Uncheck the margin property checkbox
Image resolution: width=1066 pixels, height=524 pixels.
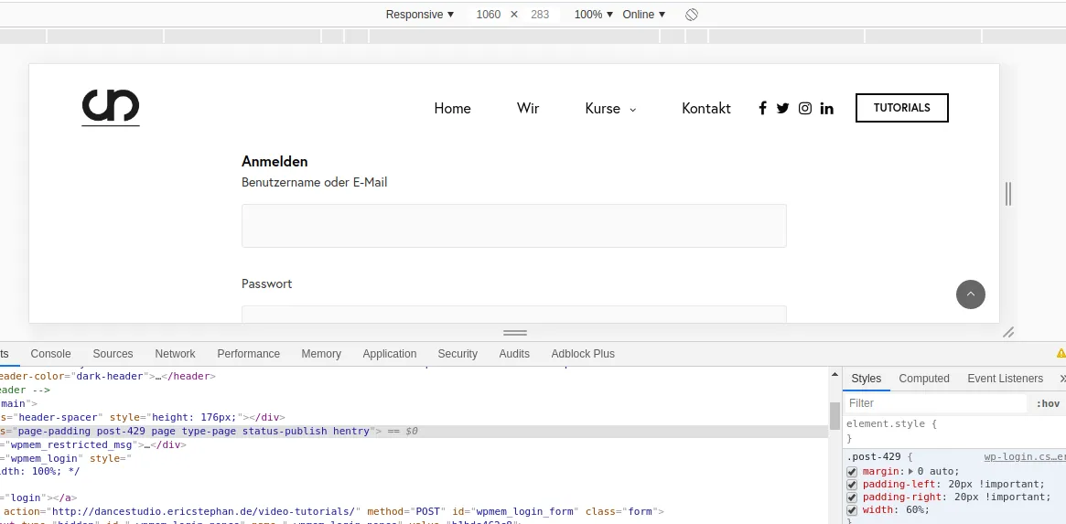pos(852,472)
